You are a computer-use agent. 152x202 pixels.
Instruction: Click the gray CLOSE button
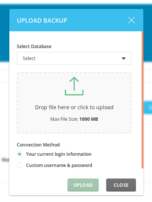click(x=121, y=185)
